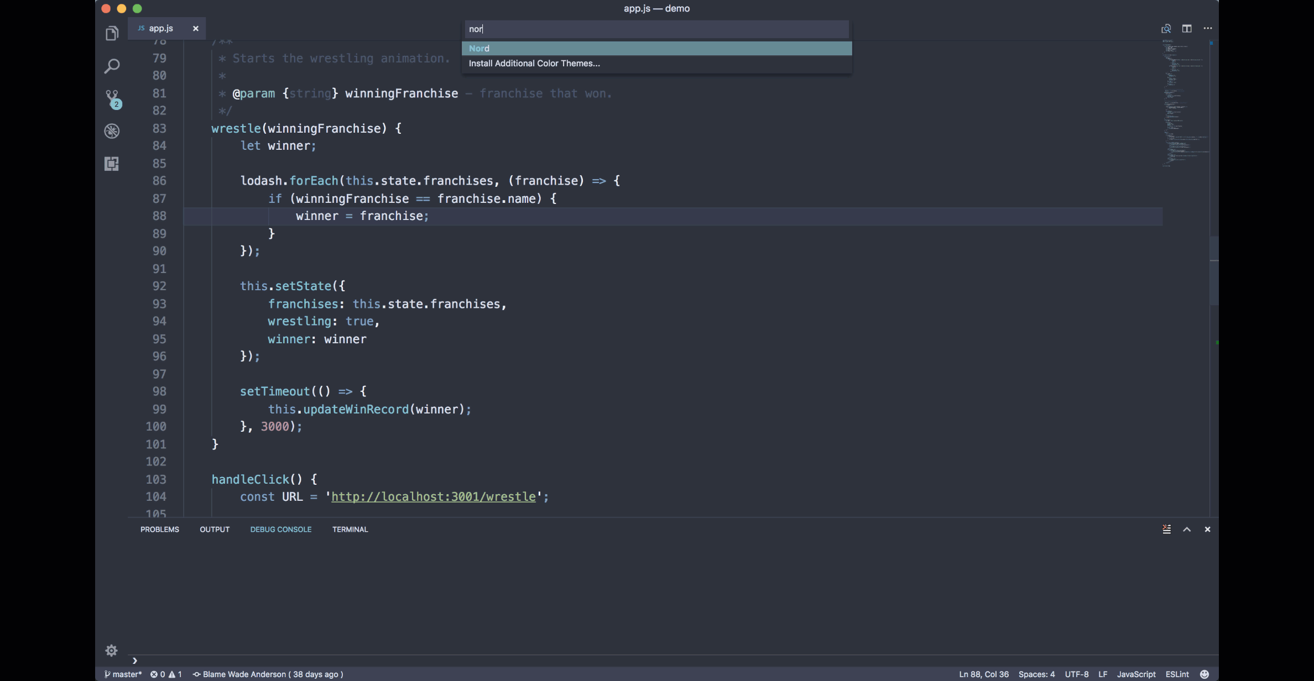1314x681 pixels.
Task: Change indentation via Spaces: 4 indicator
Action: pos(1036,674)
